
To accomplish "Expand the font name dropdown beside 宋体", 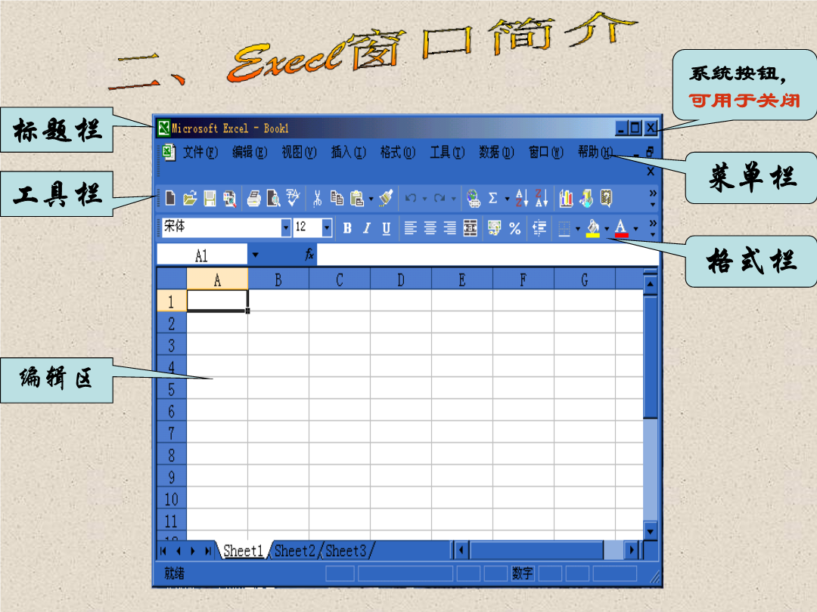I will tap(285, 227).
